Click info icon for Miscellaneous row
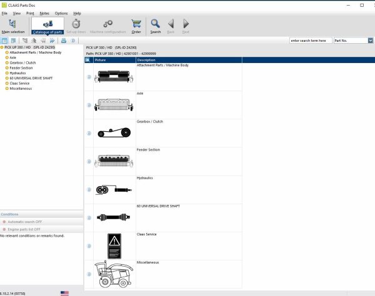375x296 pixels. point(89,274)
